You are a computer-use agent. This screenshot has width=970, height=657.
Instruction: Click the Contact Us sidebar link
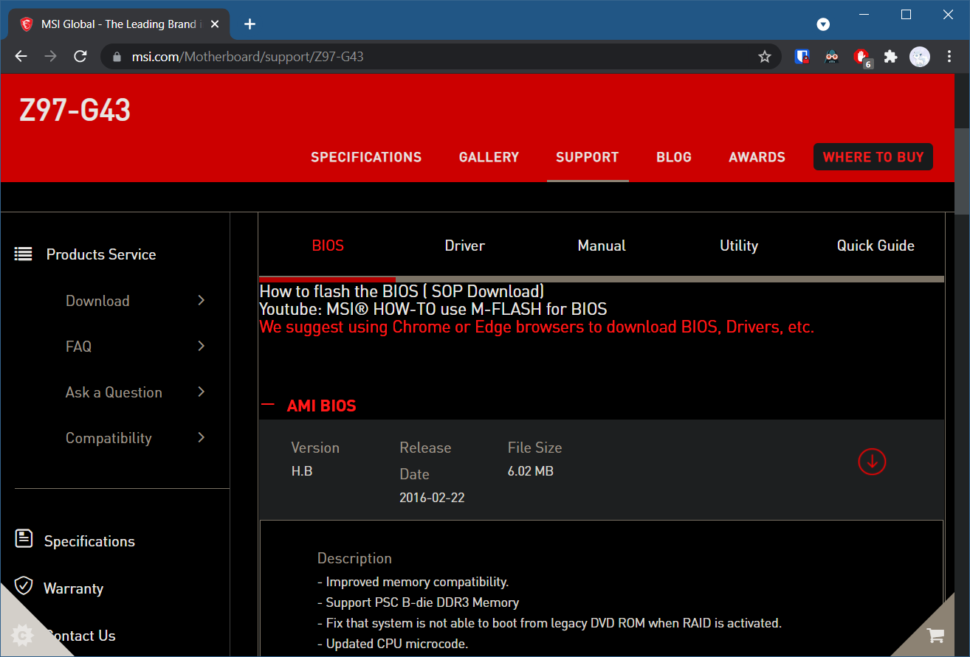(80, 636)
